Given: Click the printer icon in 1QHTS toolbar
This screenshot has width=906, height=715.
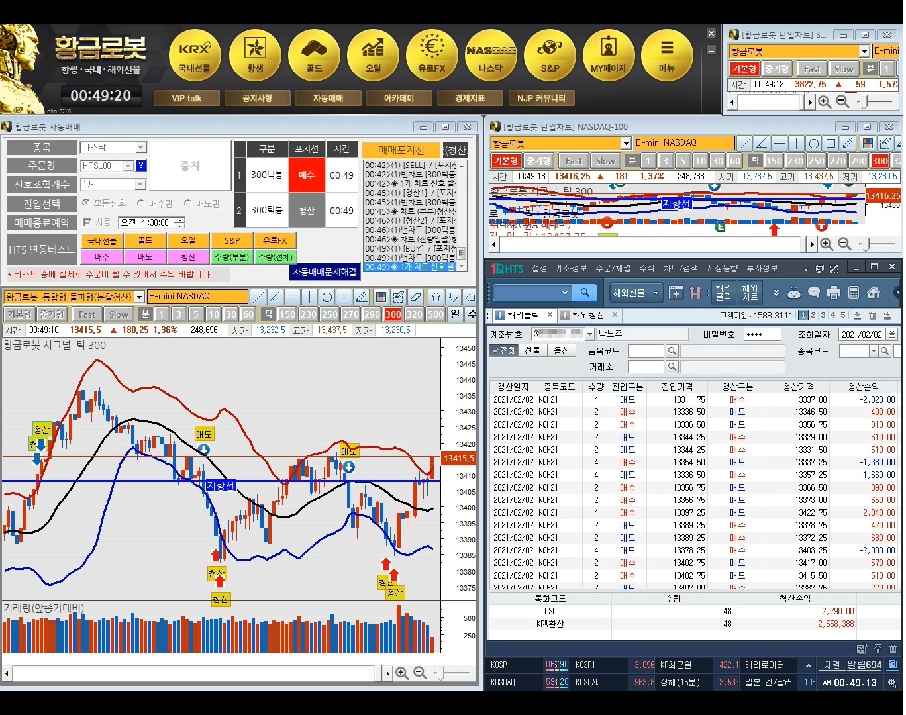Looking at the screenshot, I should pyautogui.click(x=834, y=293).
